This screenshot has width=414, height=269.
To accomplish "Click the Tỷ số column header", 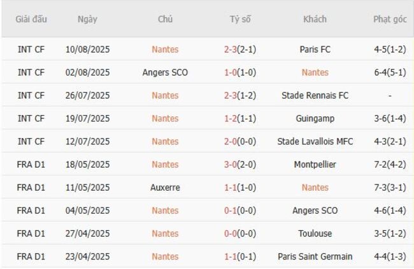I will [240, 19].
